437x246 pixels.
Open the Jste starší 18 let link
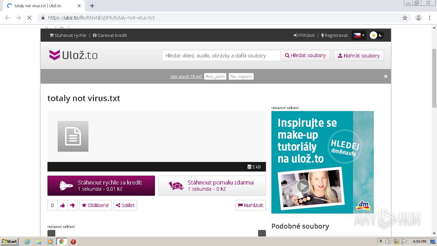click(x=186, y=77)
